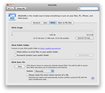This screenshot has width=105, height=93.
Task: Click the iDisk usage capacity bar
Action: pos(52,31)
